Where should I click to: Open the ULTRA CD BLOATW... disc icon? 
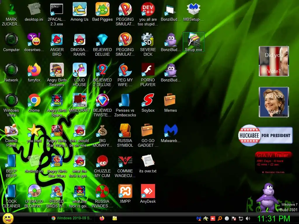[x=34, y=196]
